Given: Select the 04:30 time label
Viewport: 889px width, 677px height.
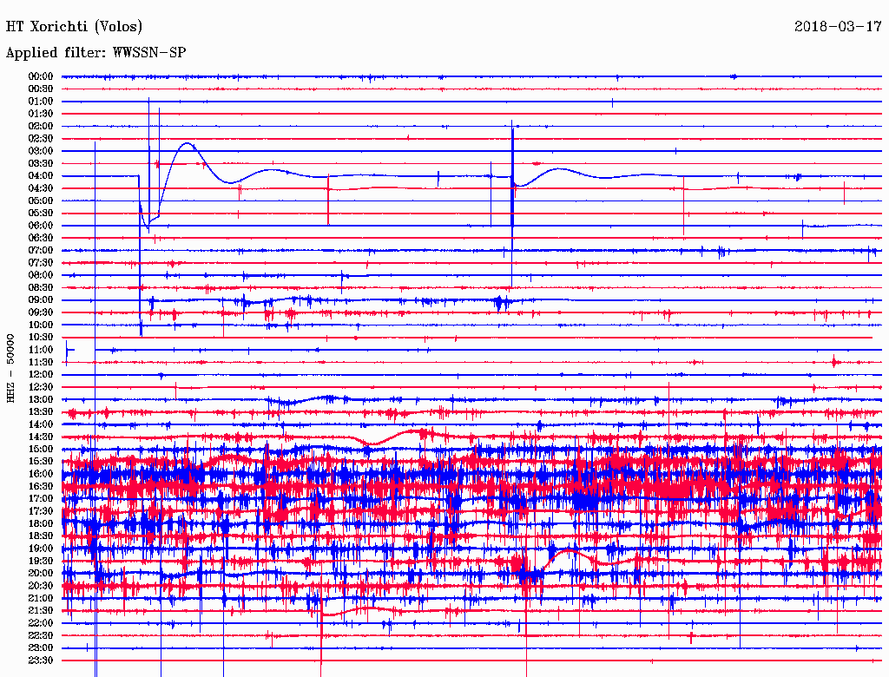Looking at the screenshot, I should pyautogui.click(x=41, y=188).
